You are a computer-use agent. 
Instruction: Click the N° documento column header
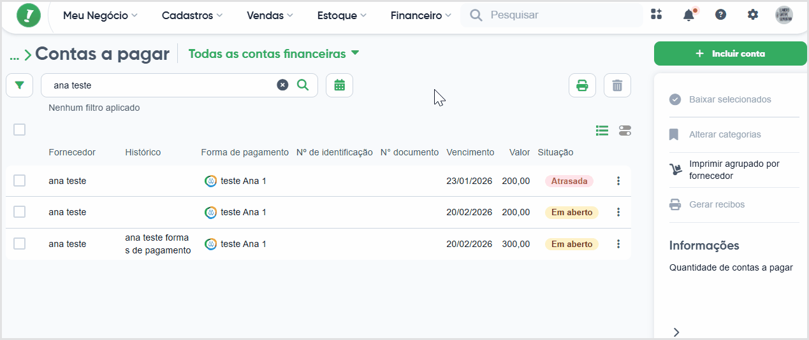point(409,153)
